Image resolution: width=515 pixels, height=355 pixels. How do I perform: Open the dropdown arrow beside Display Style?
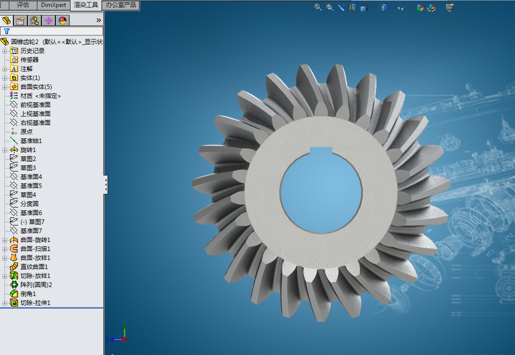tap(392, 8)
